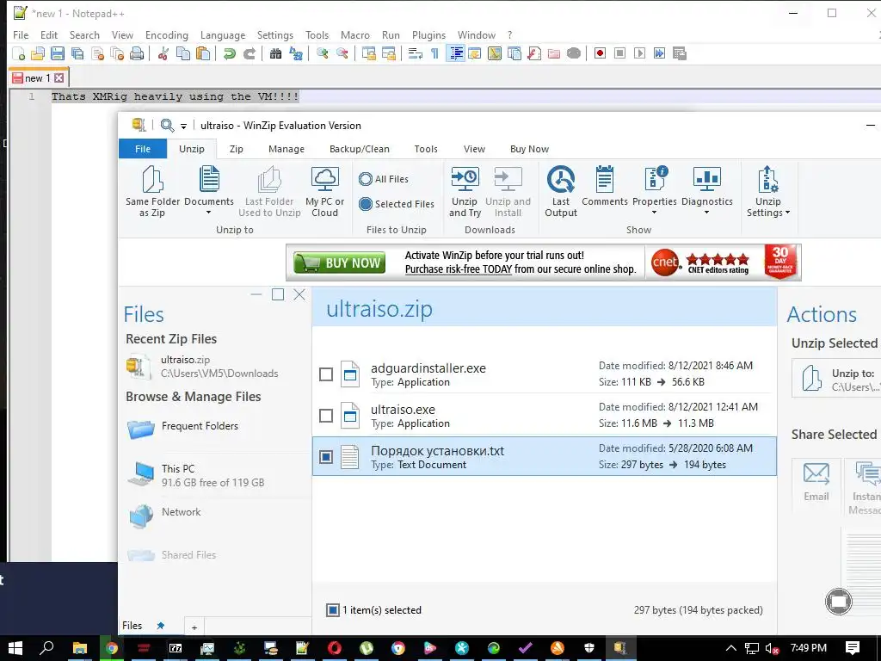This screenshot has height=661, width=881.
Task: Click the Files tab pin star
Action: pyautogui.click(x=160, y=625)
